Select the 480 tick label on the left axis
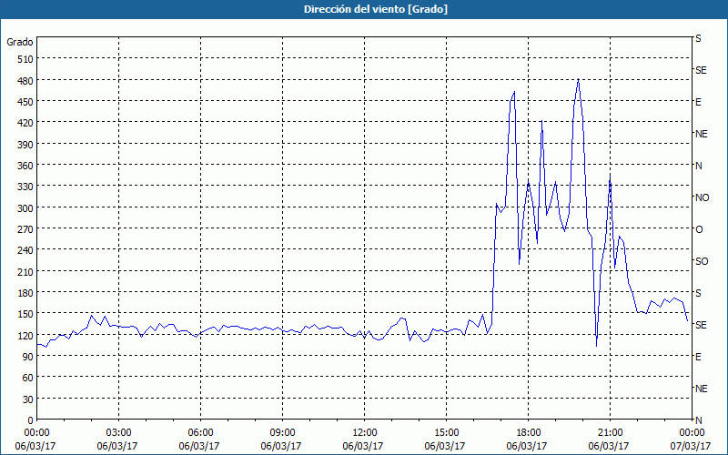Viewport: 728px width, 455px height. (25, 81)
